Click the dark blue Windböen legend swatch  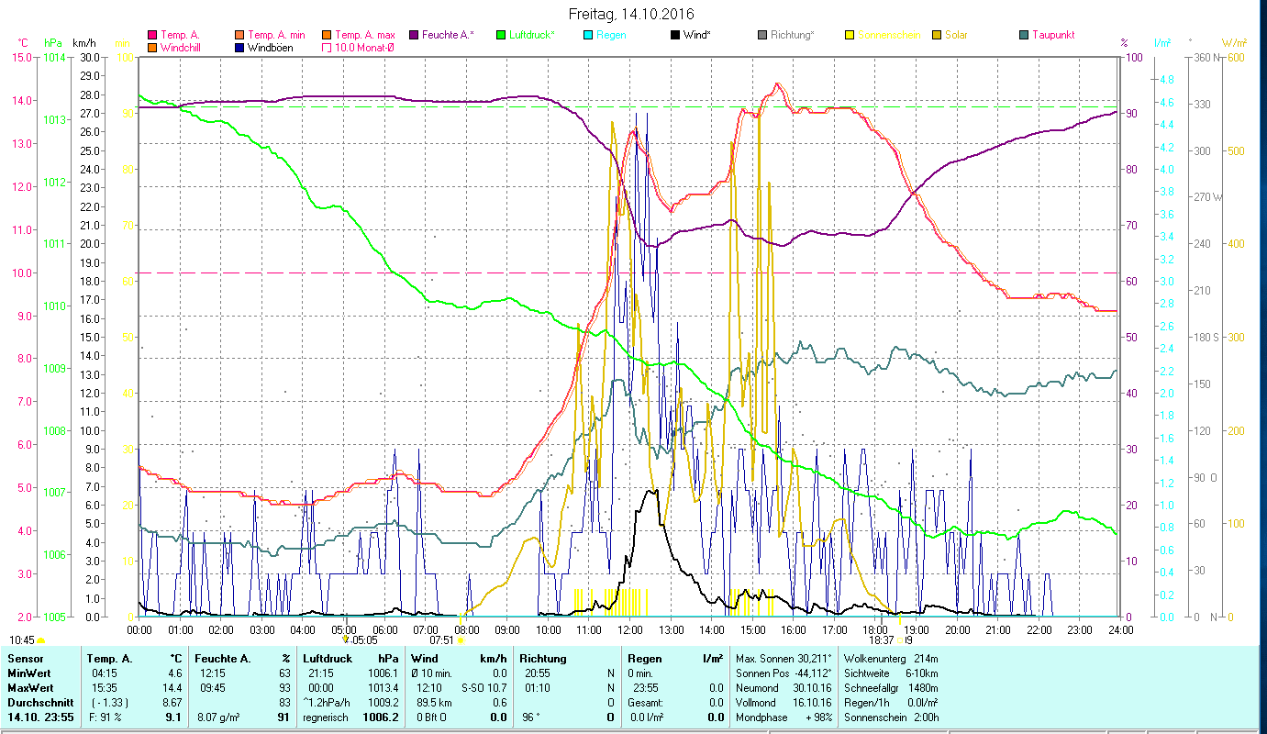(x=239, y=47)
